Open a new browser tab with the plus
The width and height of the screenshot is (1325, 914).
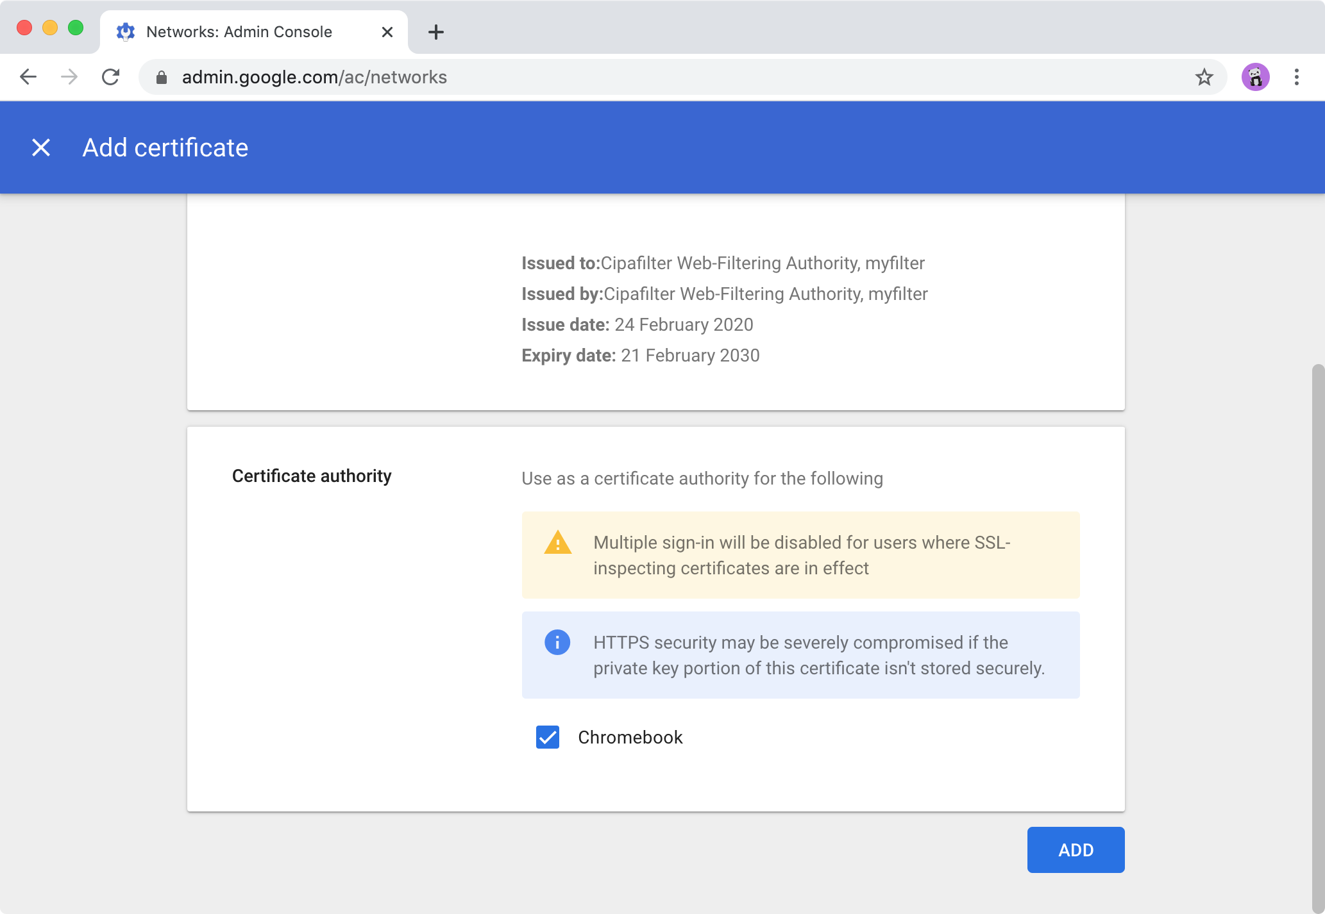click(436, 32)
